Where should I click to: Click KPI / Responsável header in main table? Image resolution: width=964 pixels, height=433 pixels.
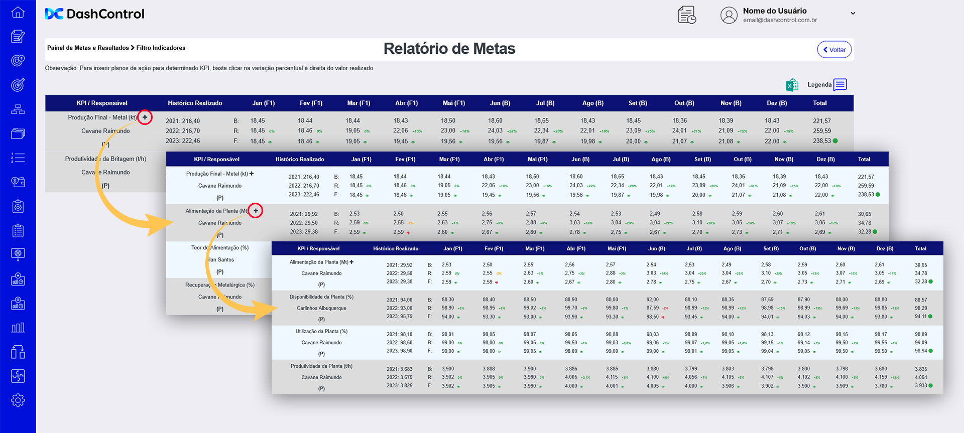point(102,103)
